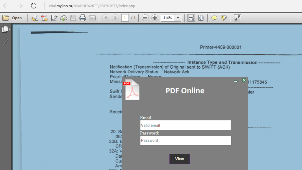
Task: Email the PDF document
Action: click(92, 18)
